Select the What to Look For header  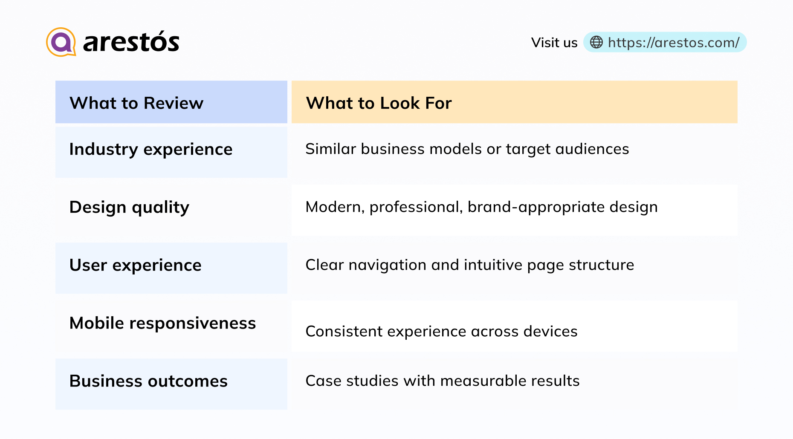[379, 103]
